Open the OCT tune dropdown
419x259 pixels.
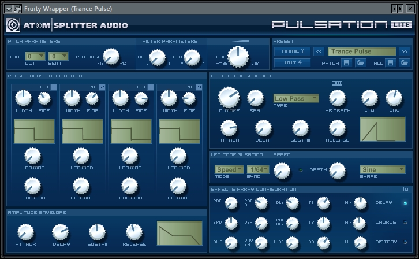pyautogui.click(x=35, y=56)
